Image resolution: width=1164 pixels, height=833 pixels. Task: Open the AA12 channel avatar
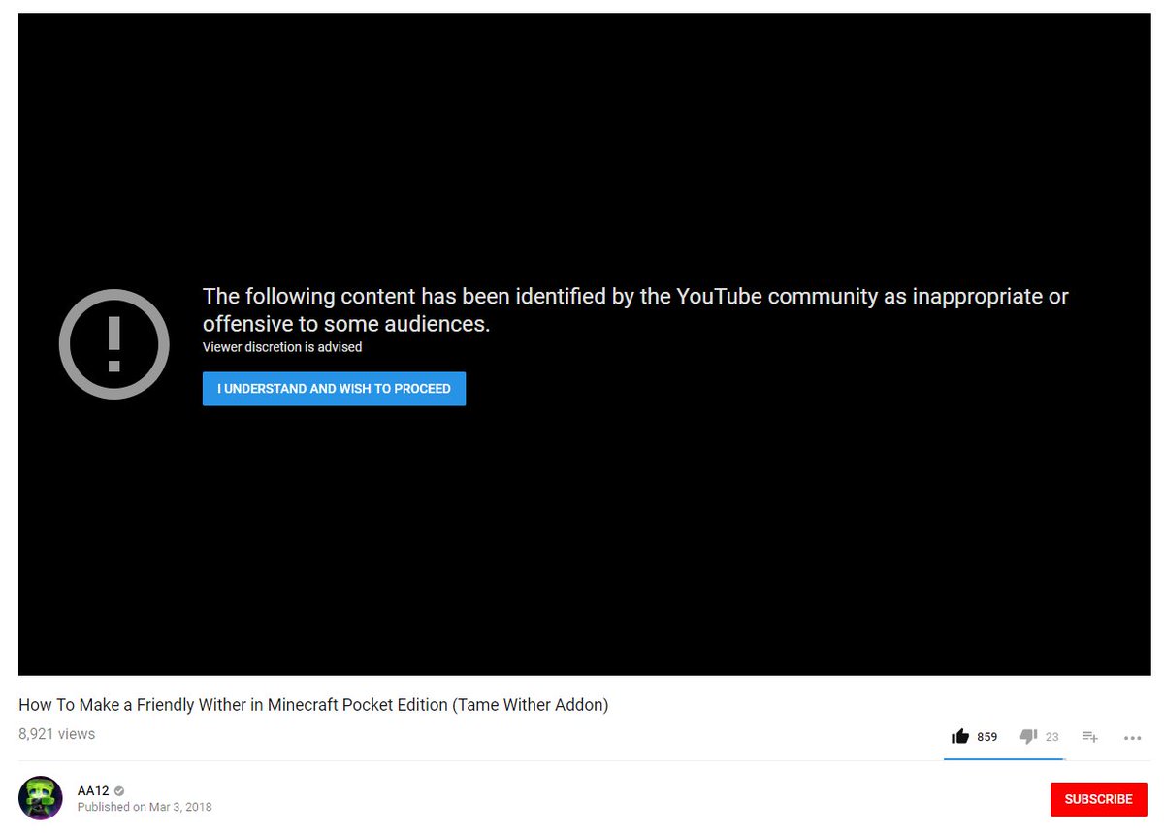(x=41, y=798)
